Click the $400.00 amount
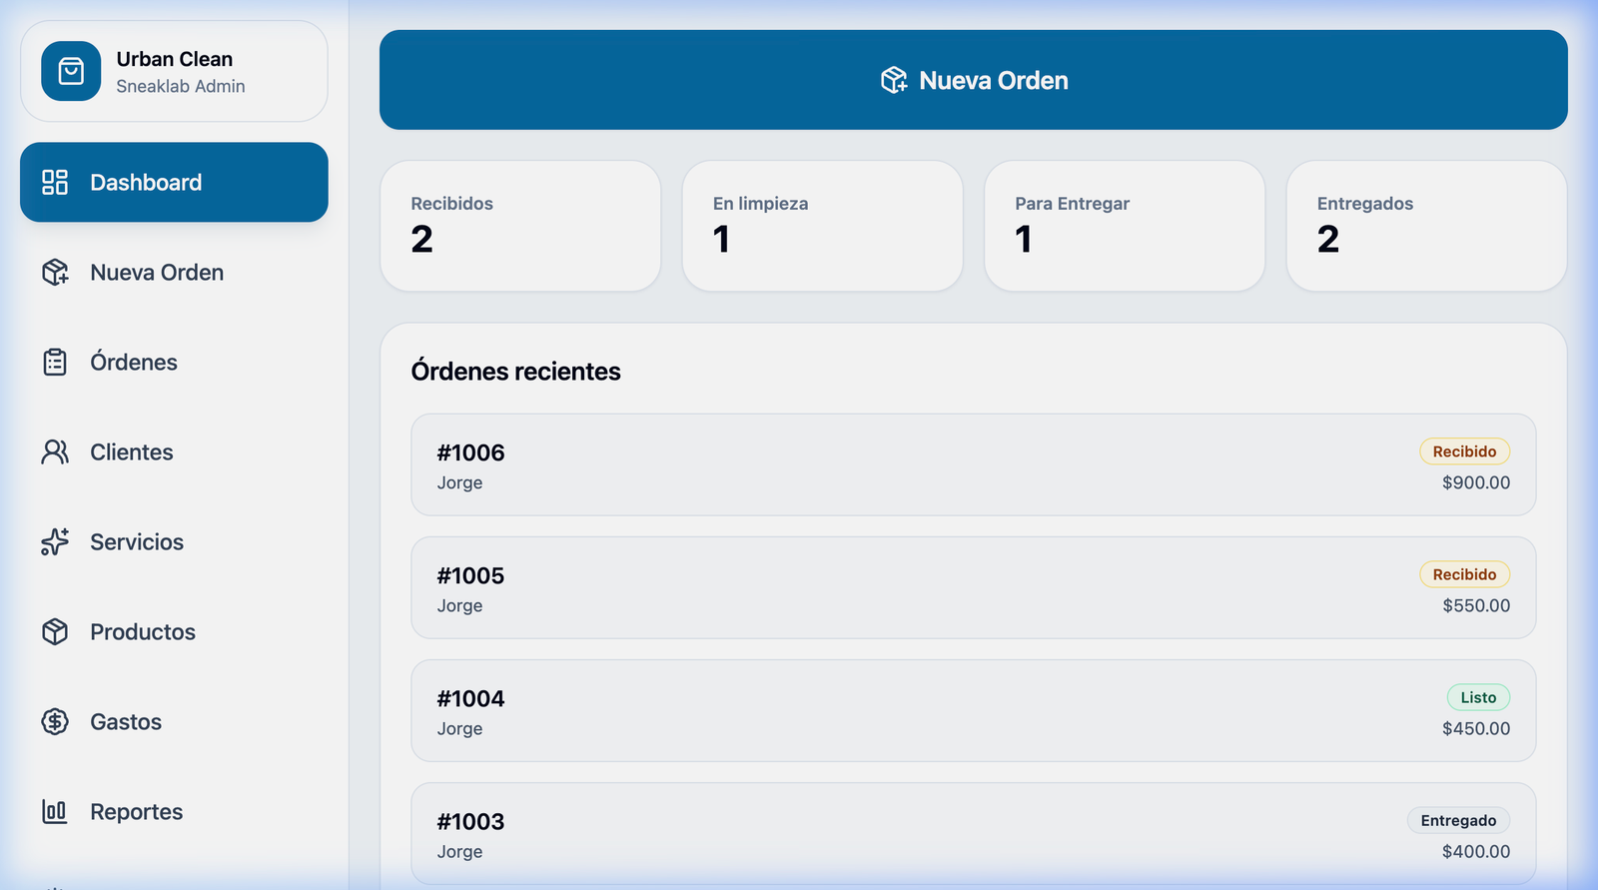Viewport: 1598px width, 890px height. (1476, 851)
